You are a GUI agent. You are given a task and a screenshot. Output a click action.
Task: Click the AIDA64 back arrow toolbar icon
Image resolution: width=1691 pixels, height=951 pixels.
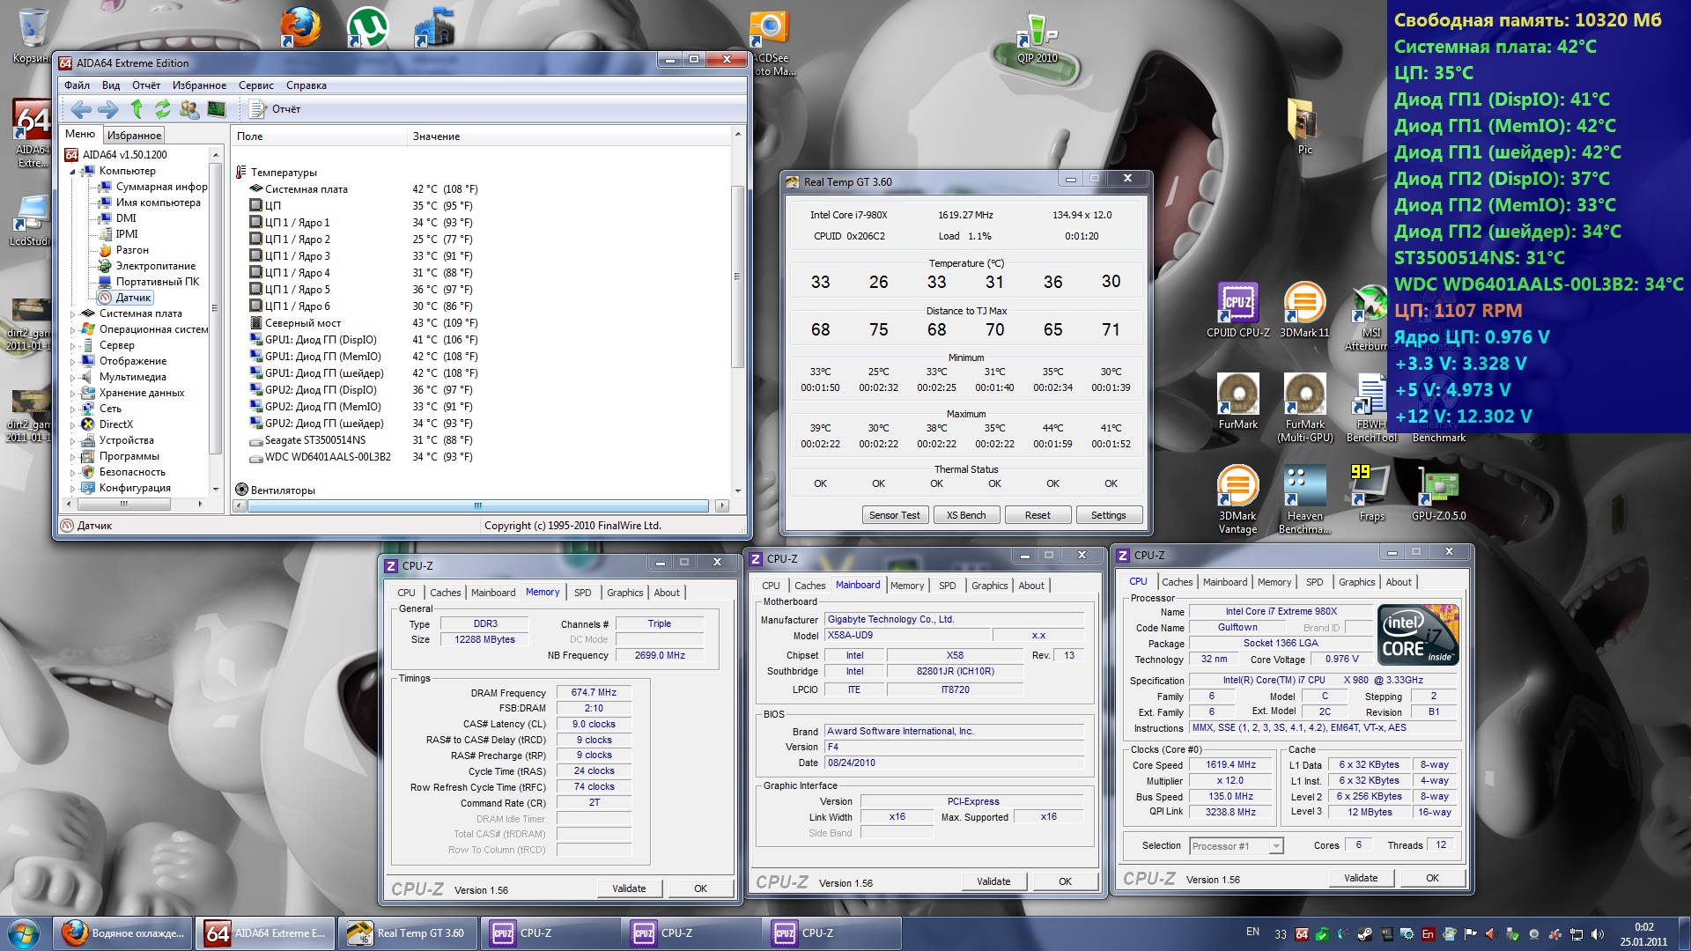click(x=81, y=109)
